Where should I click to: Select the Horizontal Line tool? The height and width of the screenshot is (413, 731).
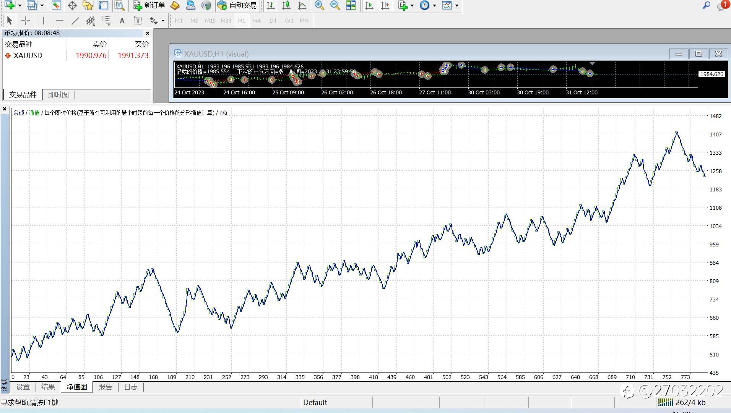pyautogui.click(x=59, y=21)
